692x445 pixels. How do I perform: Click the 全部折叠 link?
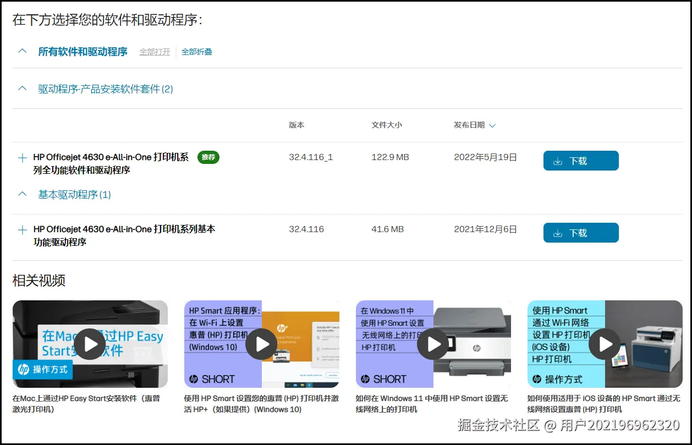(197, 52)
